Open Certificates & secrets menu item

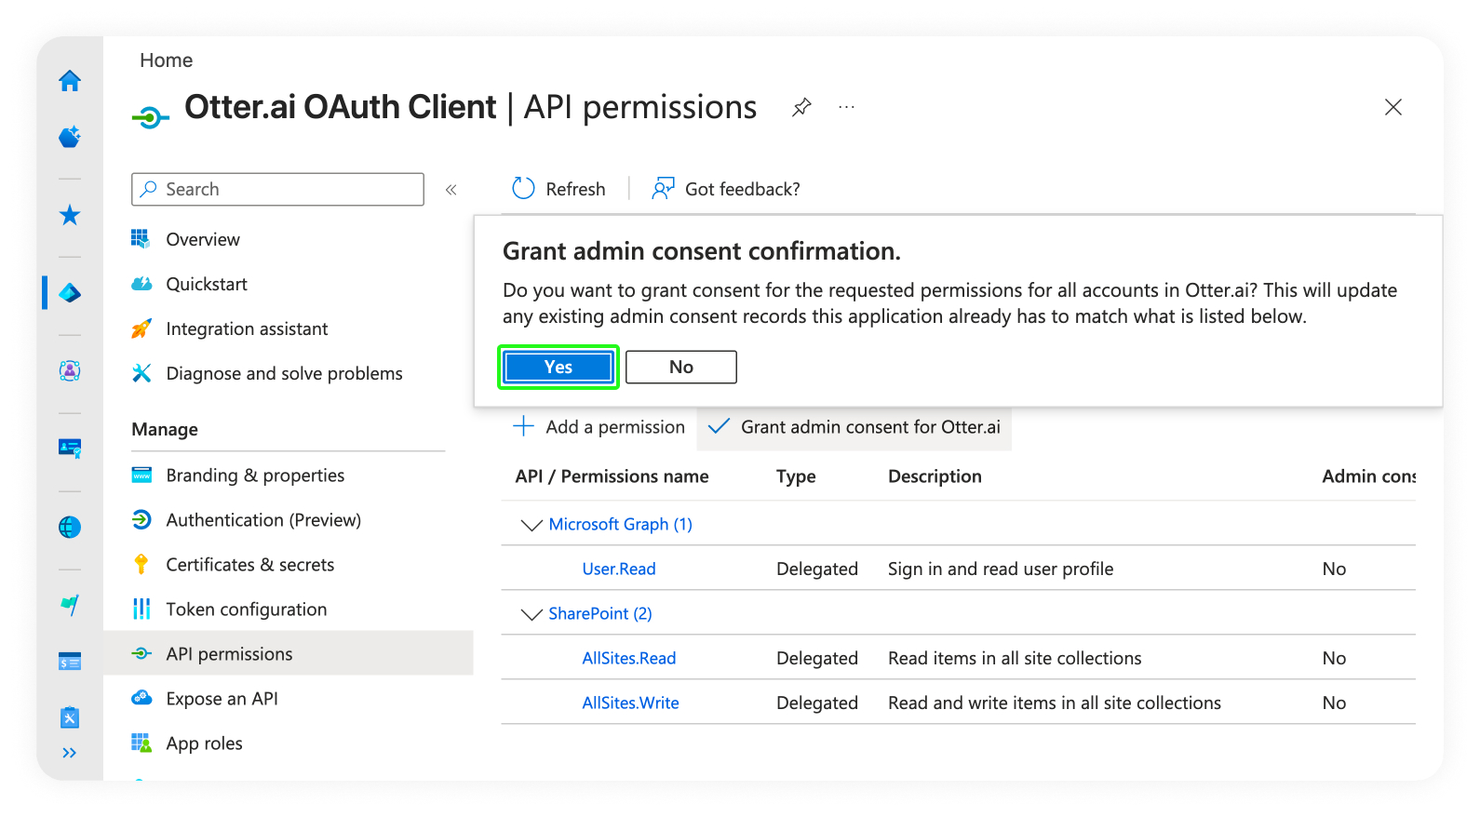[249, 565]
